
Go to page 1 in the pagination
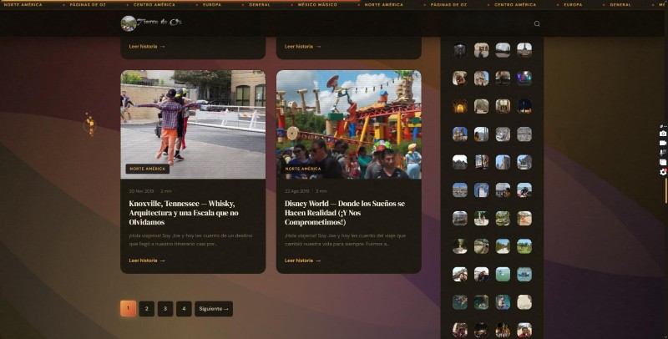pos(129,308)
